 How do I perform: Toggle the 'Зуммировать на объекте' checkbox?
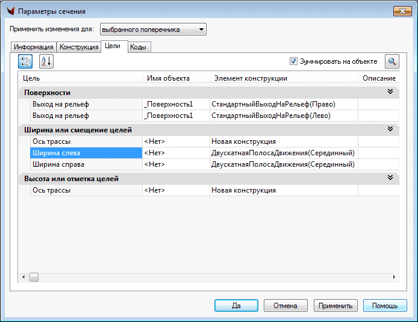pyautogui.click(x=294, y=61)
